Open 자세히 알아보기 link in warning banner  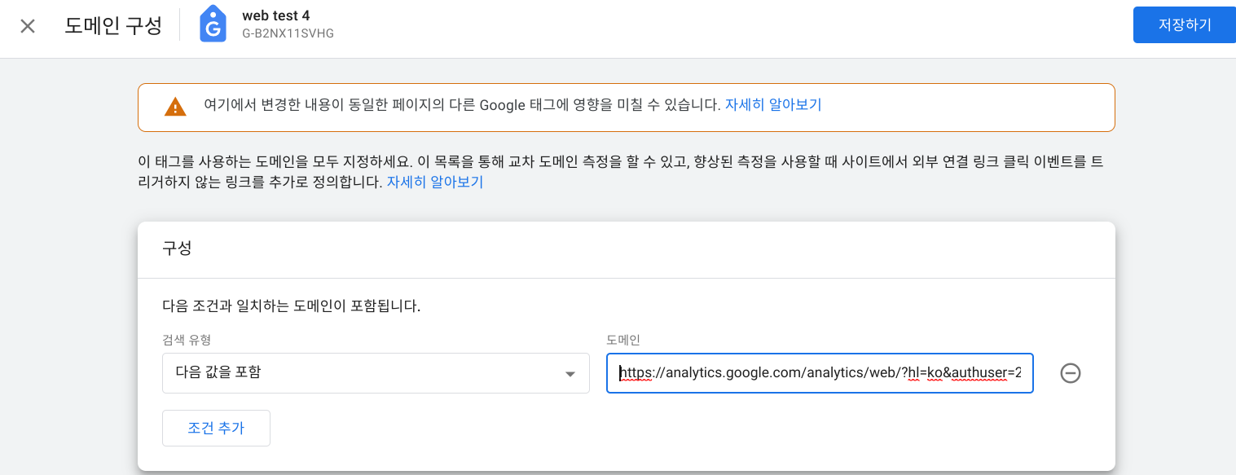coord(773,105)
